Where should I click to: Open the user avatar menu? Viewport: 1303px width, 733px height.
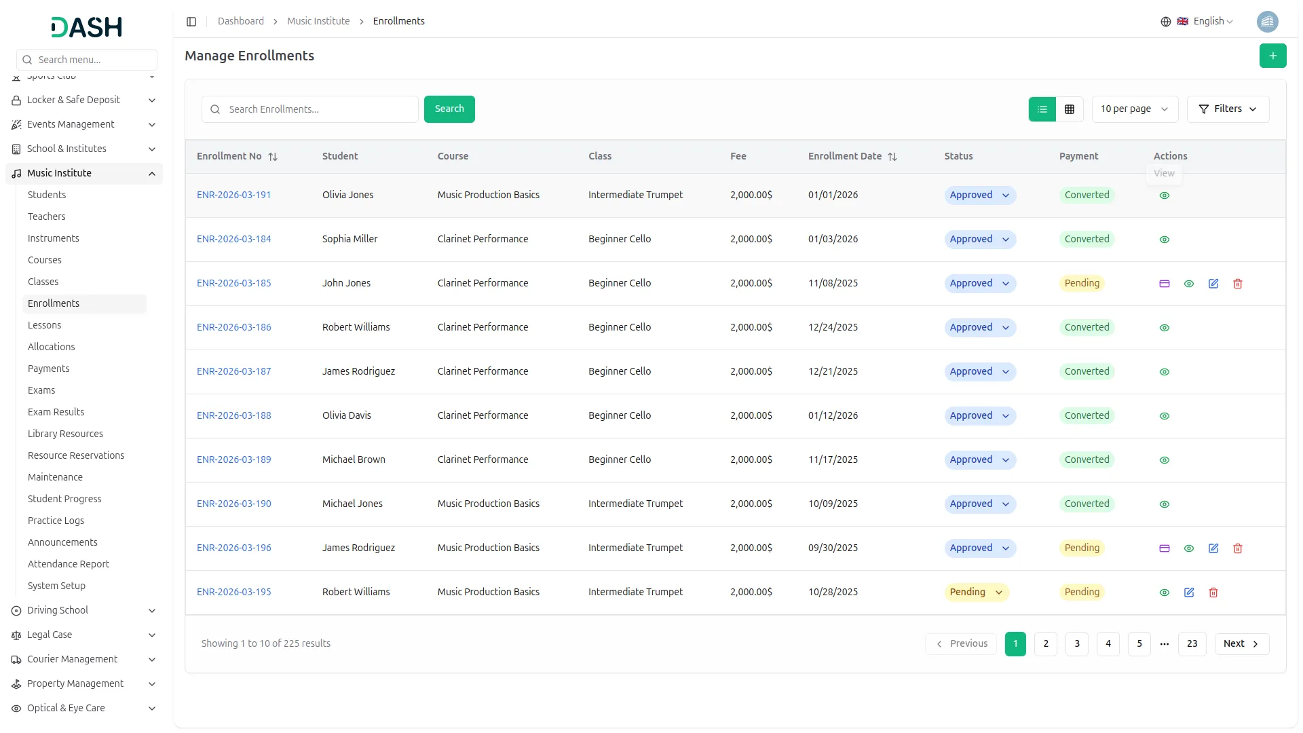[x=1266, y=22]
